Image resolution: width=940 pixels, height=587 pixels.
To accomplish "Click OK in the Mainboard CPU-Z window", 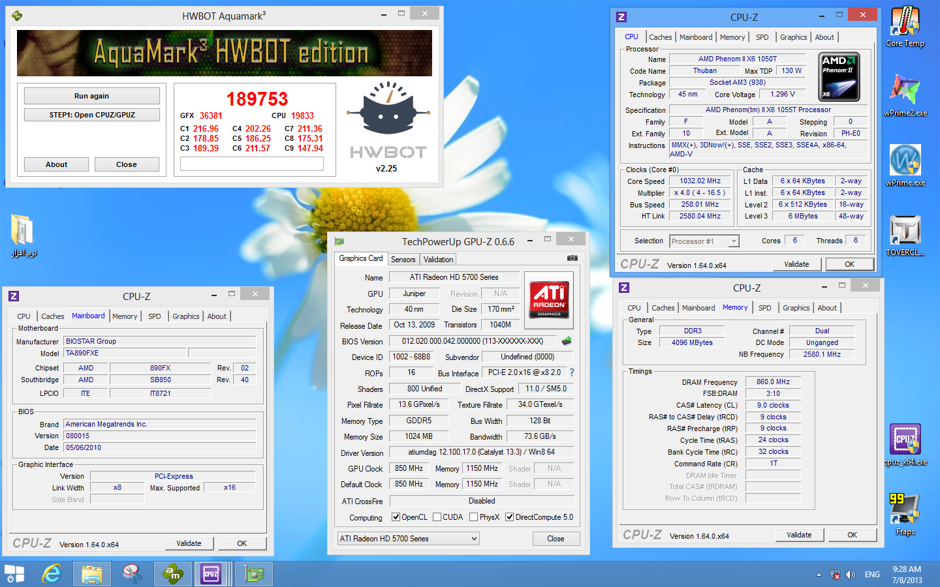I will click(x=242, y=543).
